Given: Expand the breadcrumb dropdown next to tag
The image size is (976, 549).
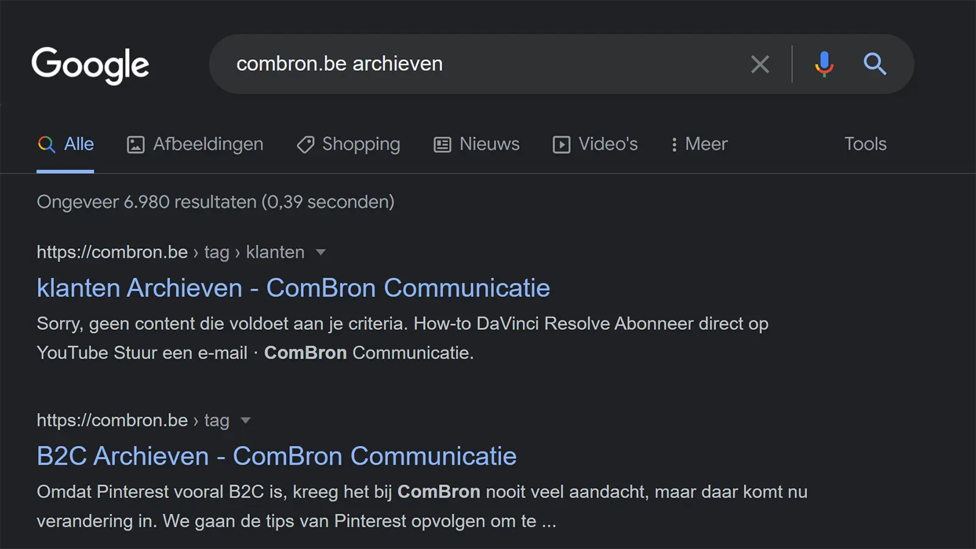Looking at the screenshot, I should (x=245, y=420).
